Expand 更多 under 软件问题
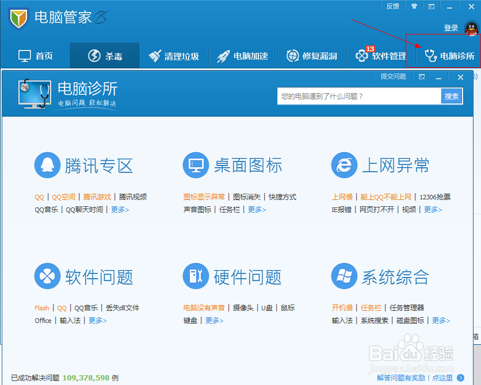 (x=98, y=321)
